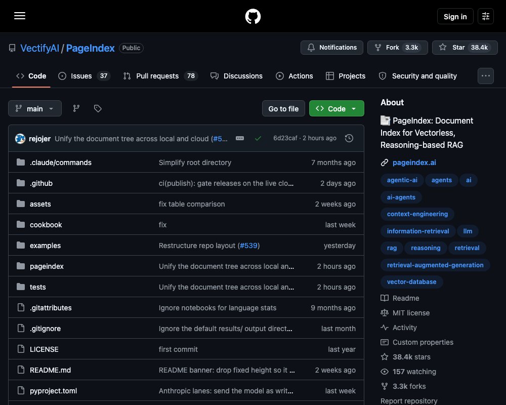Click the repository icon beside VectifyAI
The image size is (506, 405).
(x=12, y=48)
